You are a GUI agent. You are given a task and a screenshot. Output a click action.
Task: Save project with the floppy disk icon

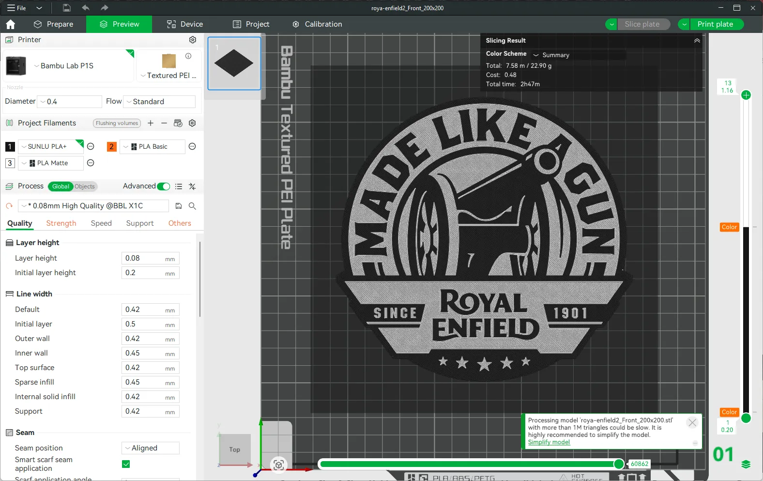(67, 8)
